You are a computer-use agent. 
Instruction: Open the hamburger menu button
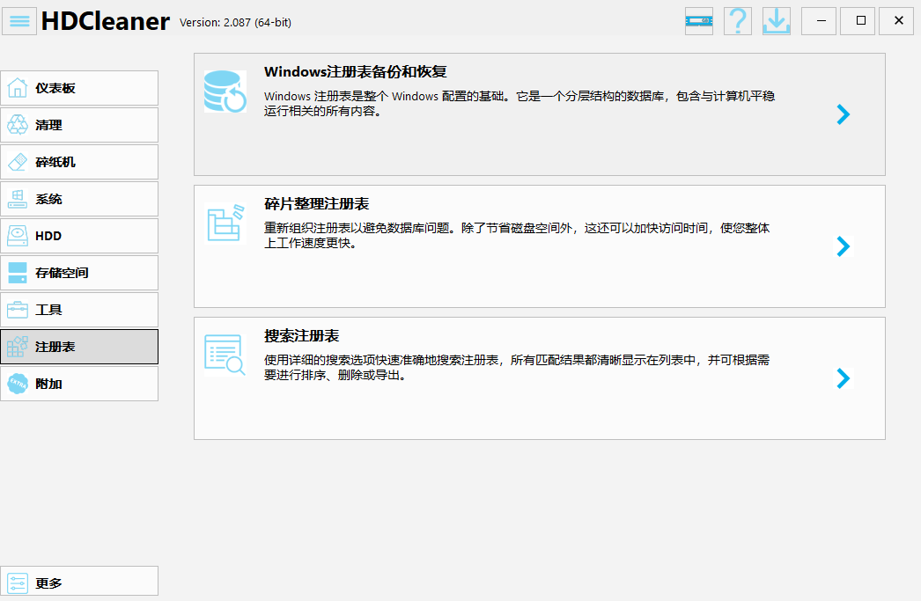[x=19, y=21]
